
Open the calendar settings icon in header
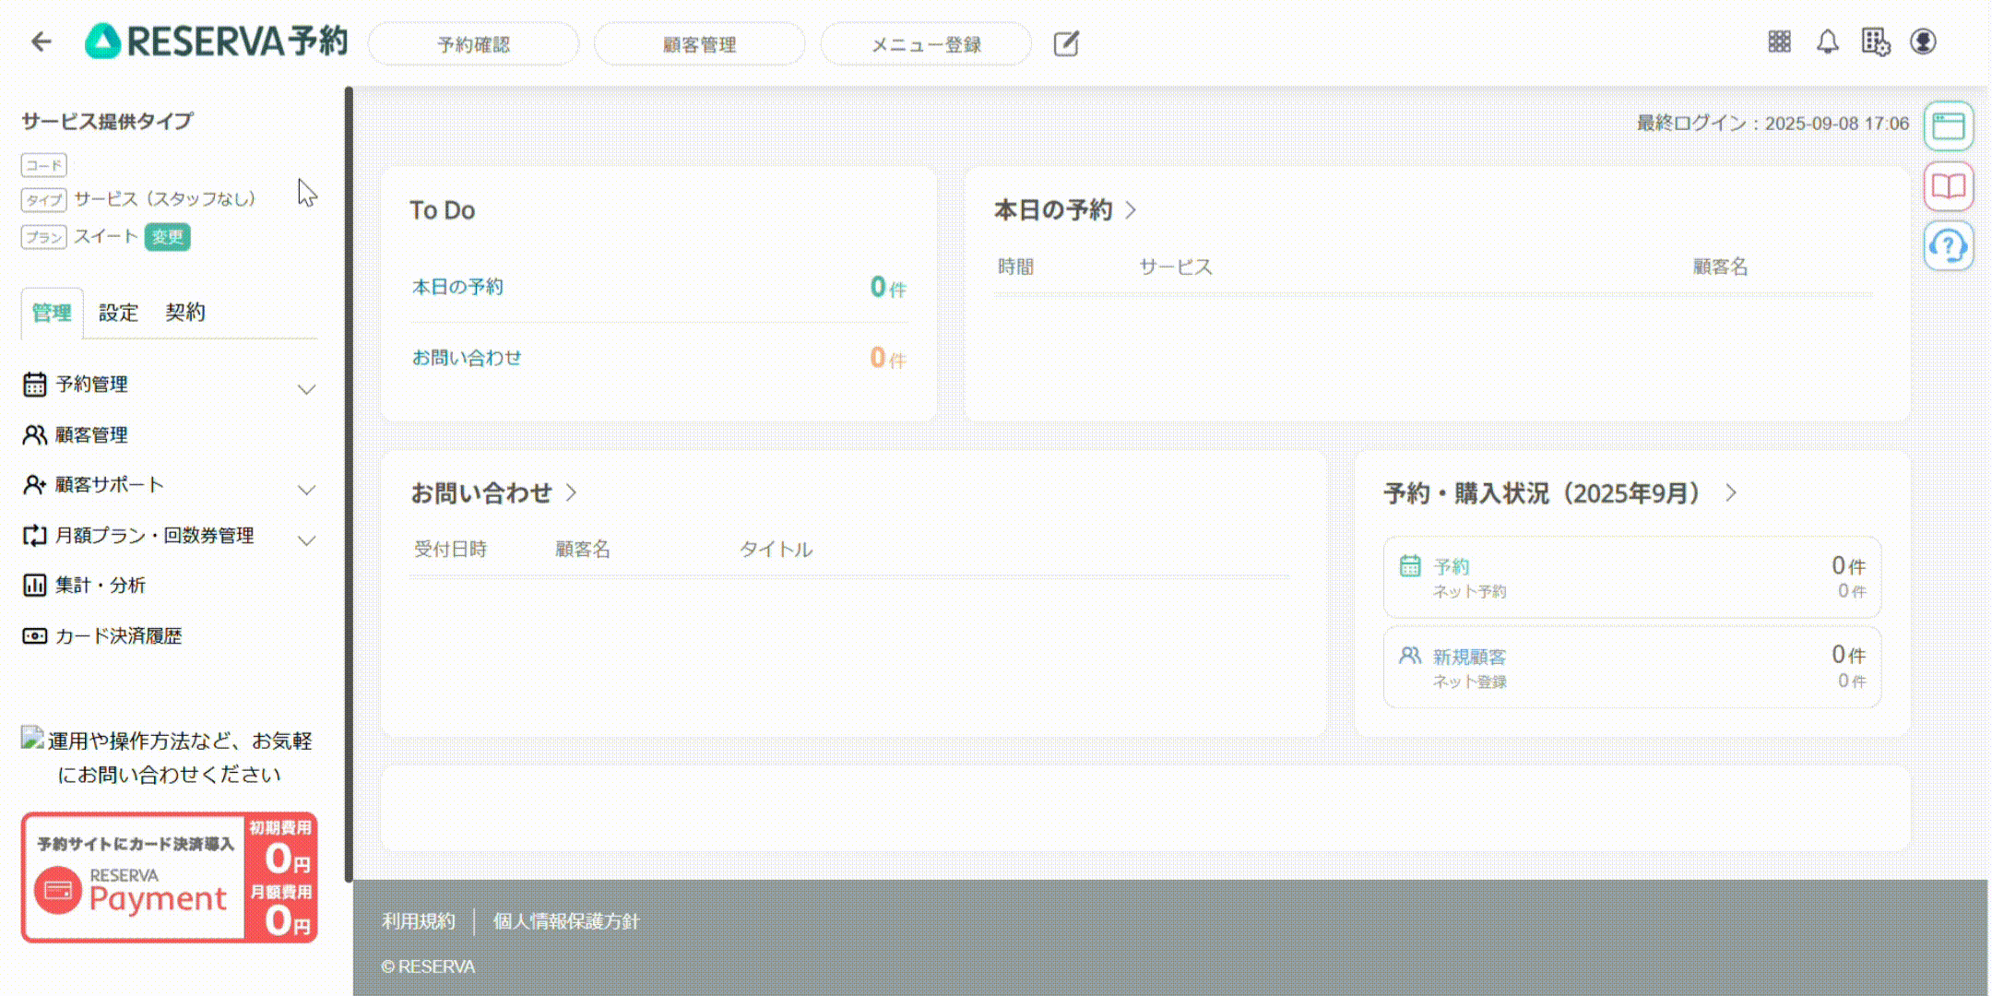point(1875,41)
